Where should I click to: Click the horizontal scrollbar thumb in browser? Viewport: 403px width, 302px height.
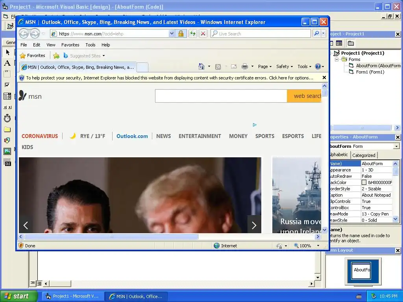pos(111,236)
